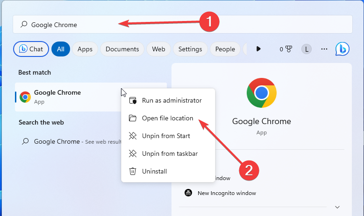Switch to the Web filter tab
This screenshot has height=216, width=364.
(158, 49)
